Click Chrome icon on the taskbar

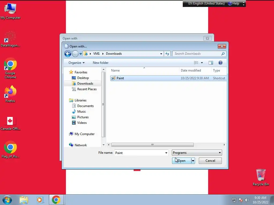(x=56, y=200)
